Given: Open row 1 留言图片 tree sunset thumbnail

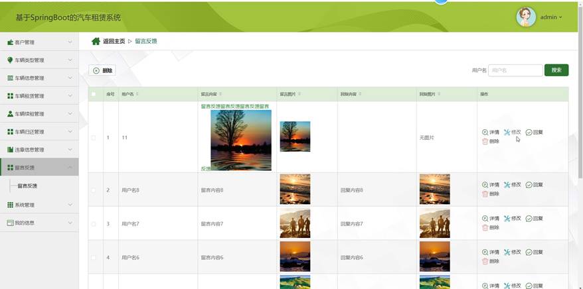Looking at the screenshot, I should click(x=295, y=137).
